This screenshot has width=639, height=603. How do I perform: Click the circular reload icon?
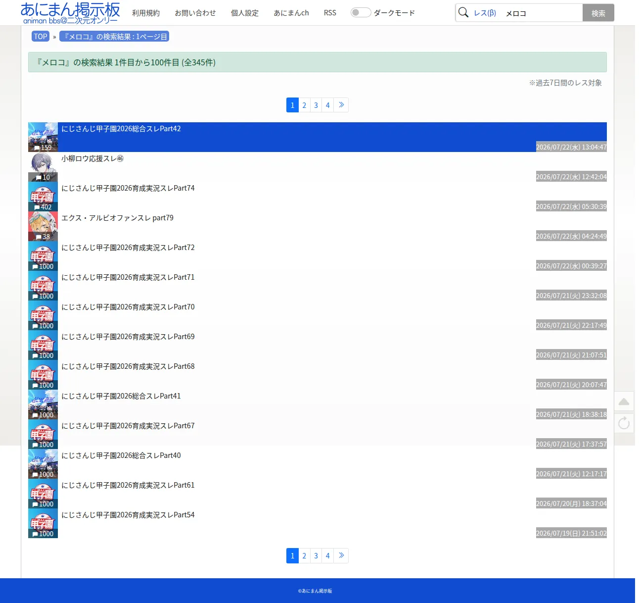click(x=624, y=423)
